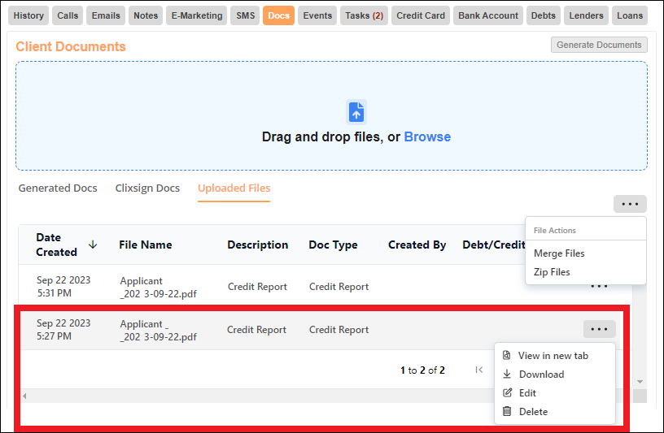The image size is (664, 433).
Task: Click the Edit pencil icon
Action: (x=507, y=393)
